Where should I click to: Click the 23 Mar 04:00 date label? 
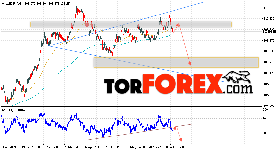click(x=73, y=147)
